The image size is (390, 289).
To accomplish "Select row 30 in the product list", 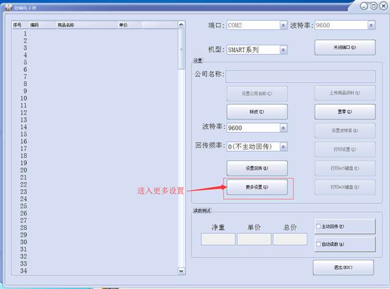I will coord(95,242).
